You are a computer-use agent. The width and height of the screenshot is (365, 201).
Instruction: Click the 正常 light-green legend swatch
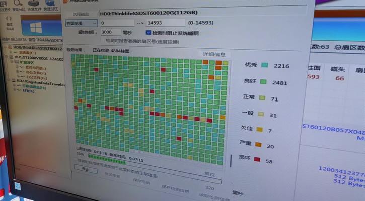point(262,98)
